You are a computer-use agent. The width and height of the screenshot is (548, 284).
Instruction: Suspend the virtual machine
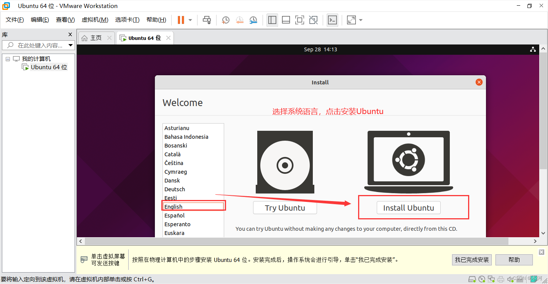[182, 20]
